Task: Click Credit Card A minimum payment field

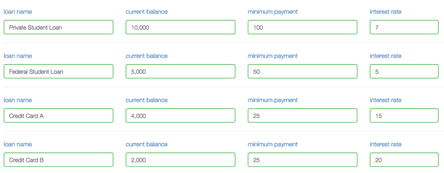Action: coord(302,115)
